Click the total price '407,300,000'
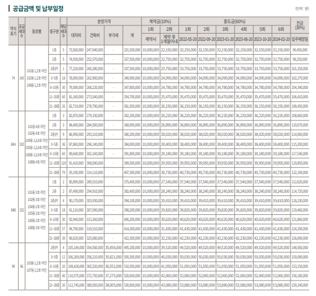The height and width of the screenshot is (296, 316). [132, 172]
